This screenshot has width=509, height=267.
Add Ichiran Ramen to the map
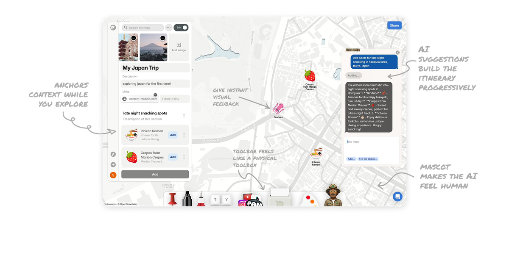pyautogui.click(x=173, y=135)
